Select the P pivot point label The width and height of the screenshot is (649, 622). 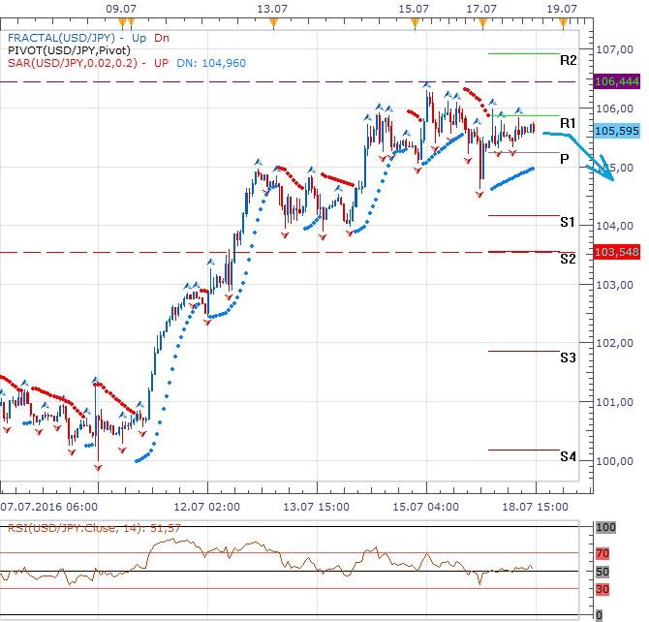pos(564,159)
